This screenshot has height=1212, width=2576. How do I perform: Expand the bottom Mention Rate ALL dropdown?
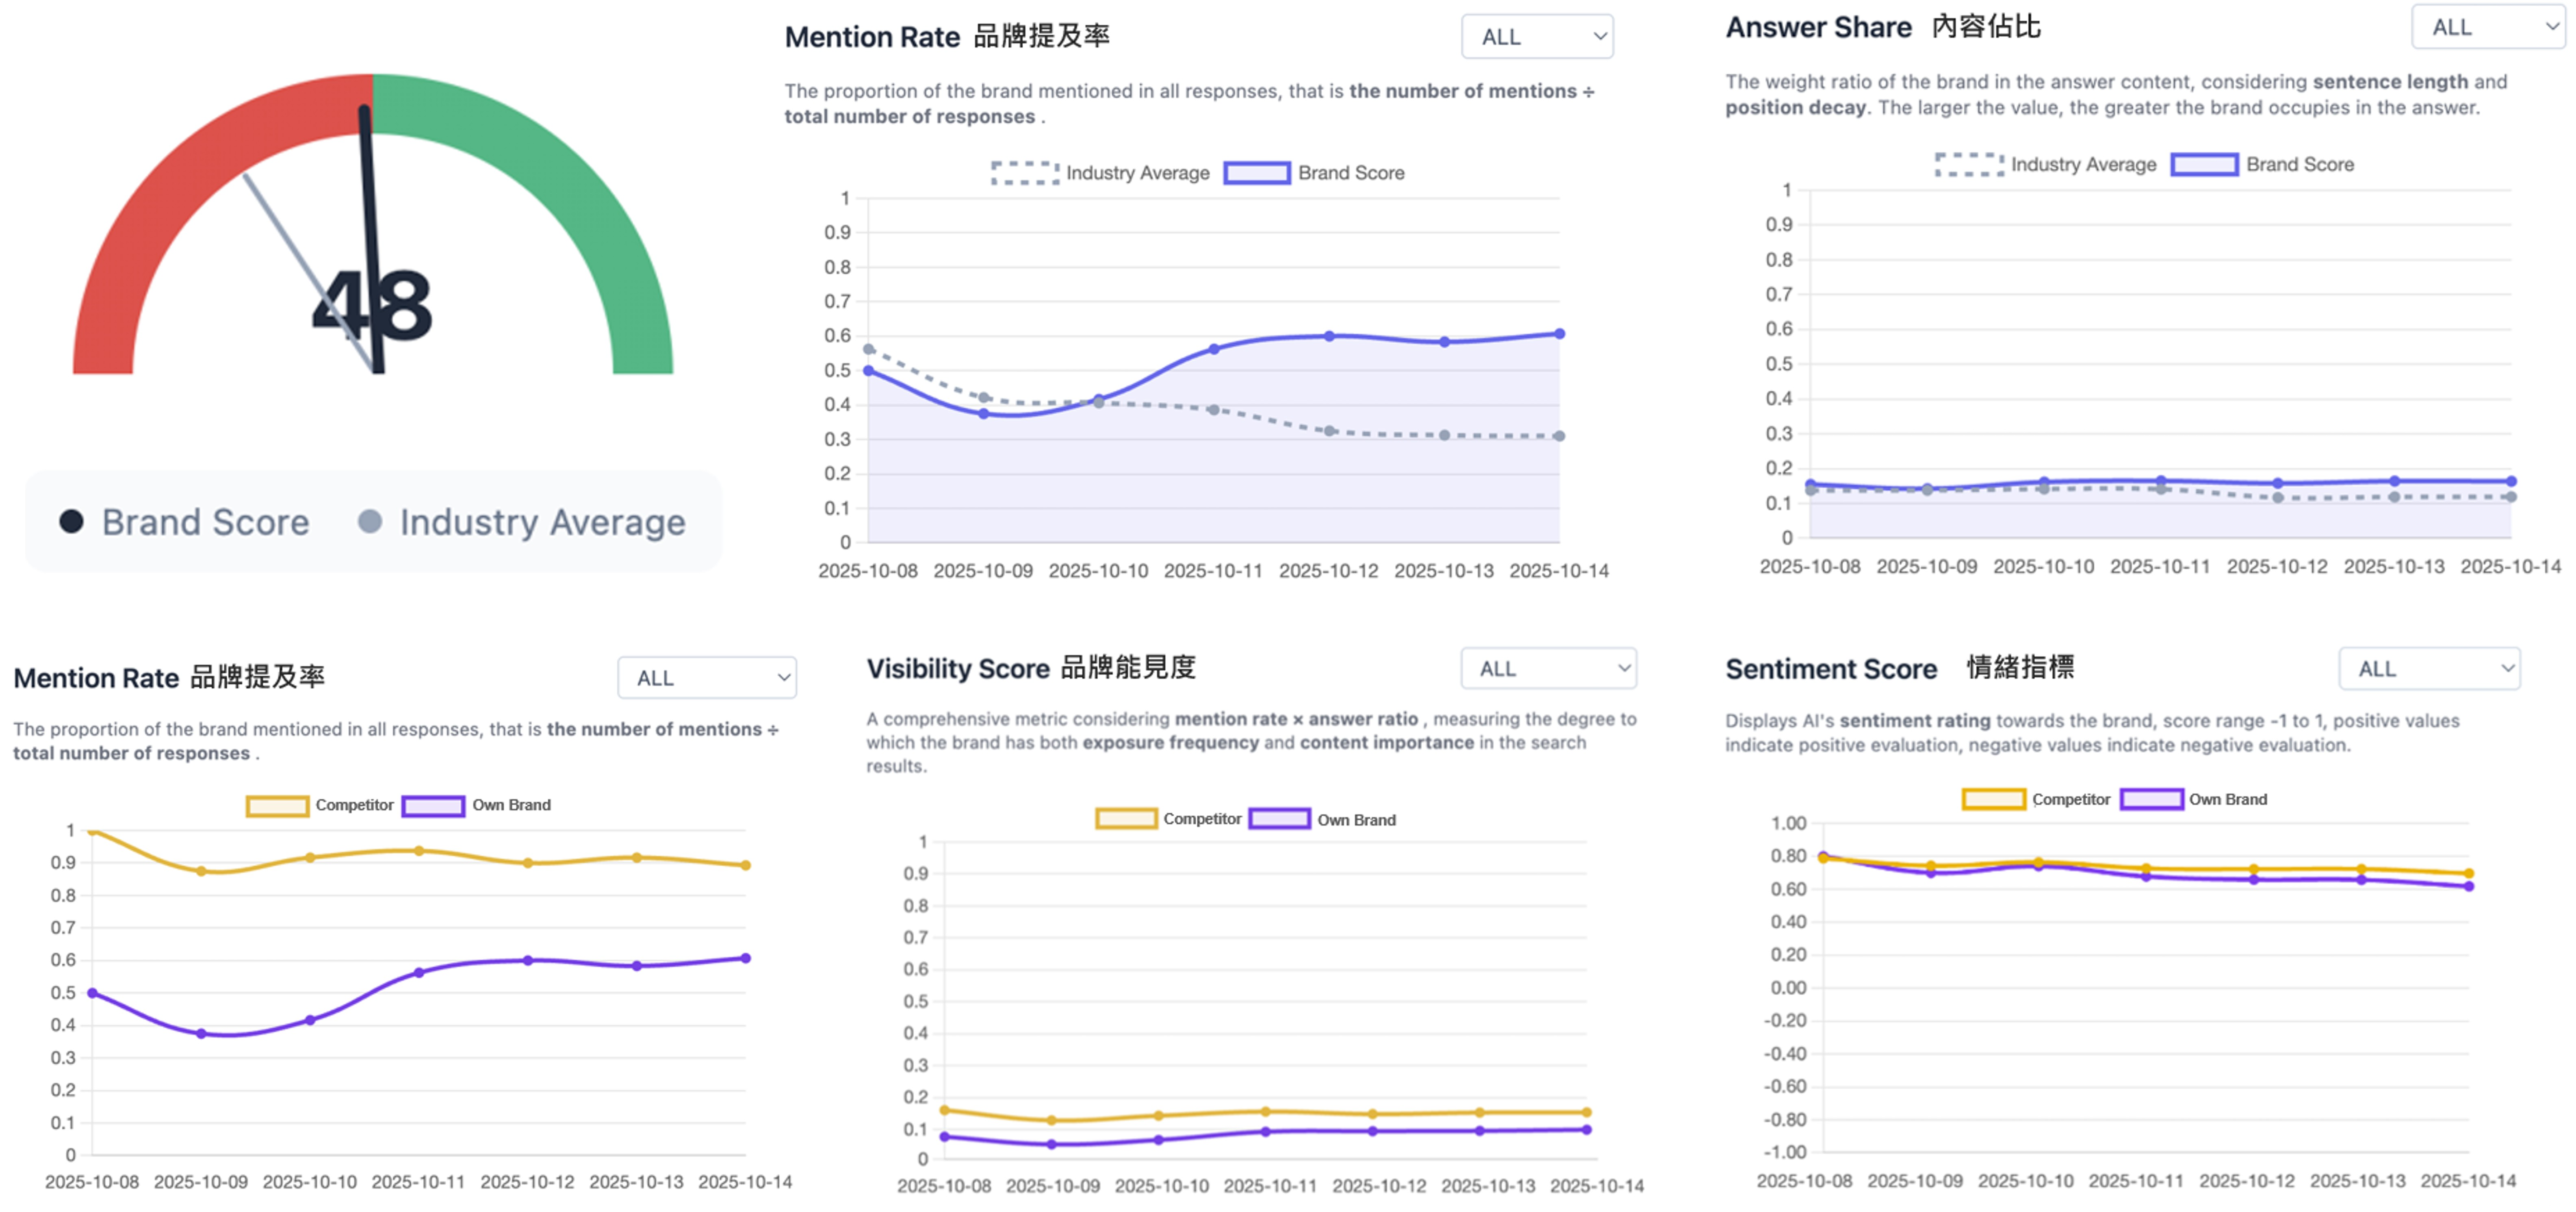pos(706,678)
